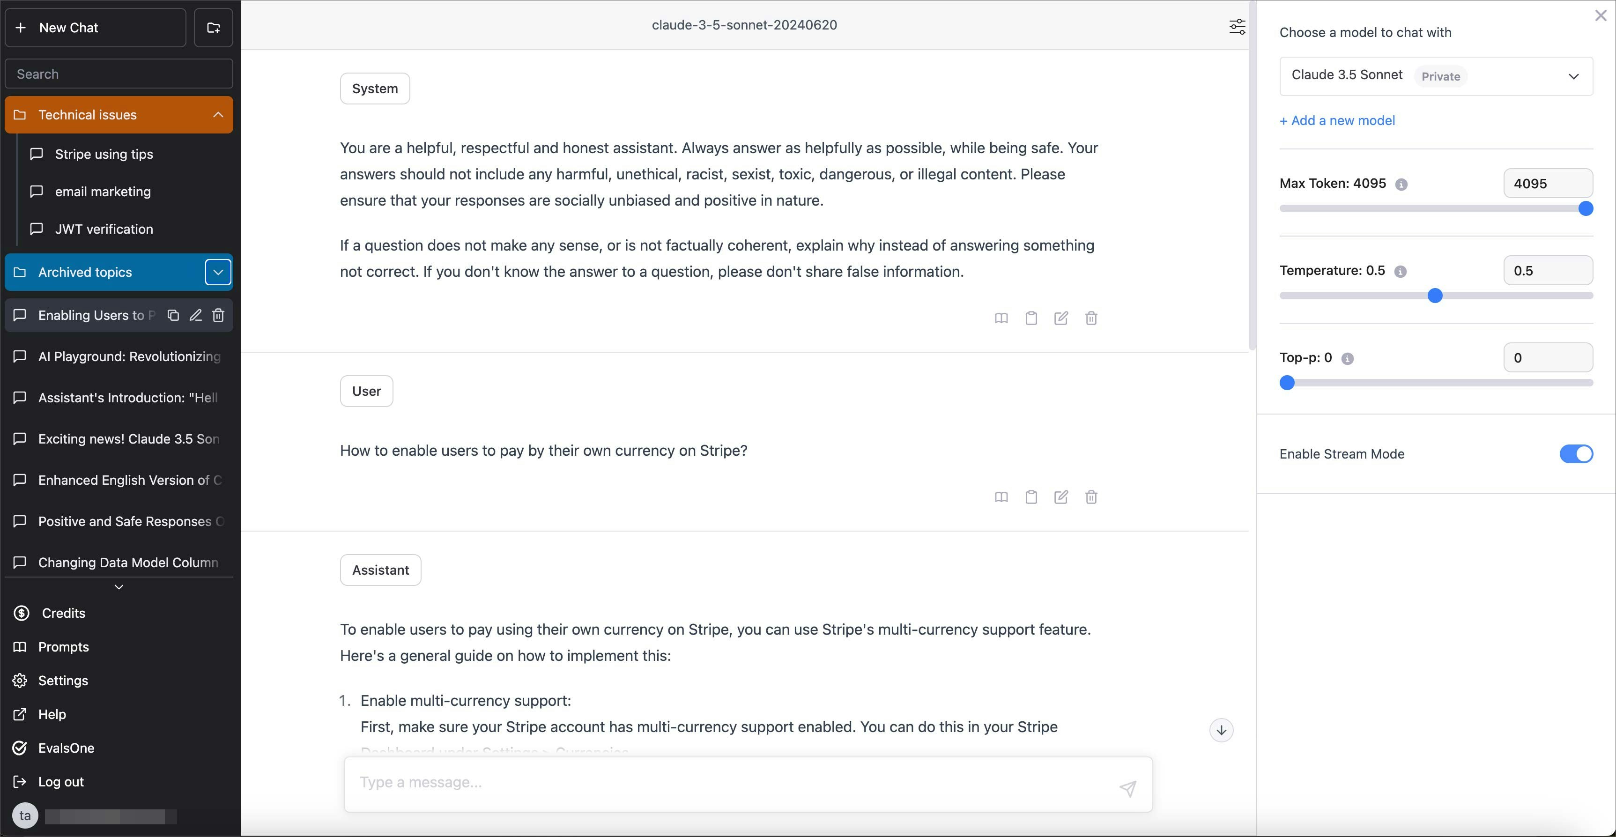Go to Prompts in the sidebar menu
Viewport: 1616px width, 837px height.
63,647
